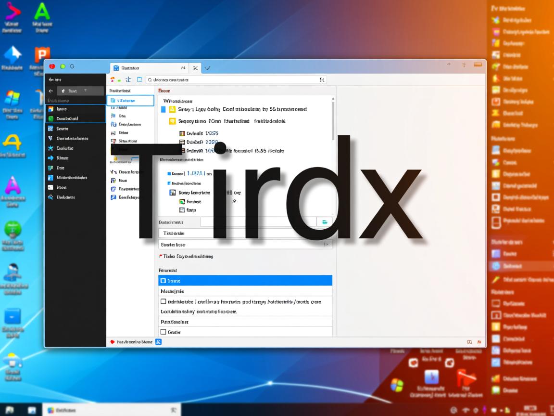Click the blue grid icon in the status bar
Image resolution: width=554 pixels, height=416 pixels.
click(x=158, y=342)
